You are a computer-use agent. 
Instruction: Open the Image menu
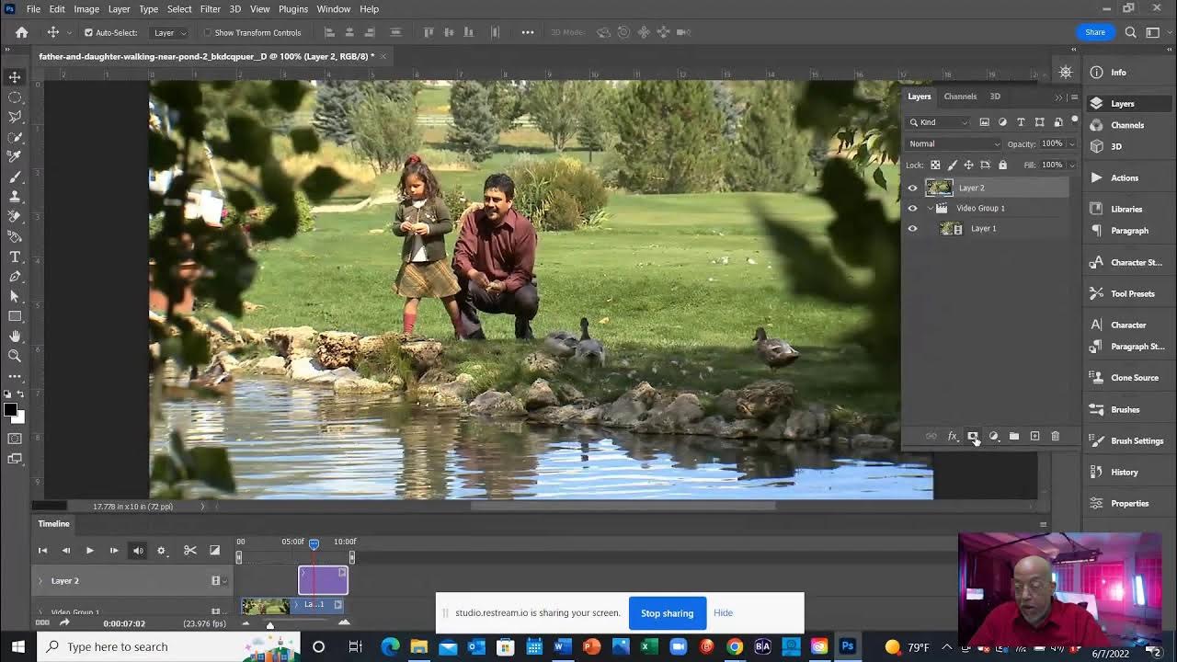[86, 9]
